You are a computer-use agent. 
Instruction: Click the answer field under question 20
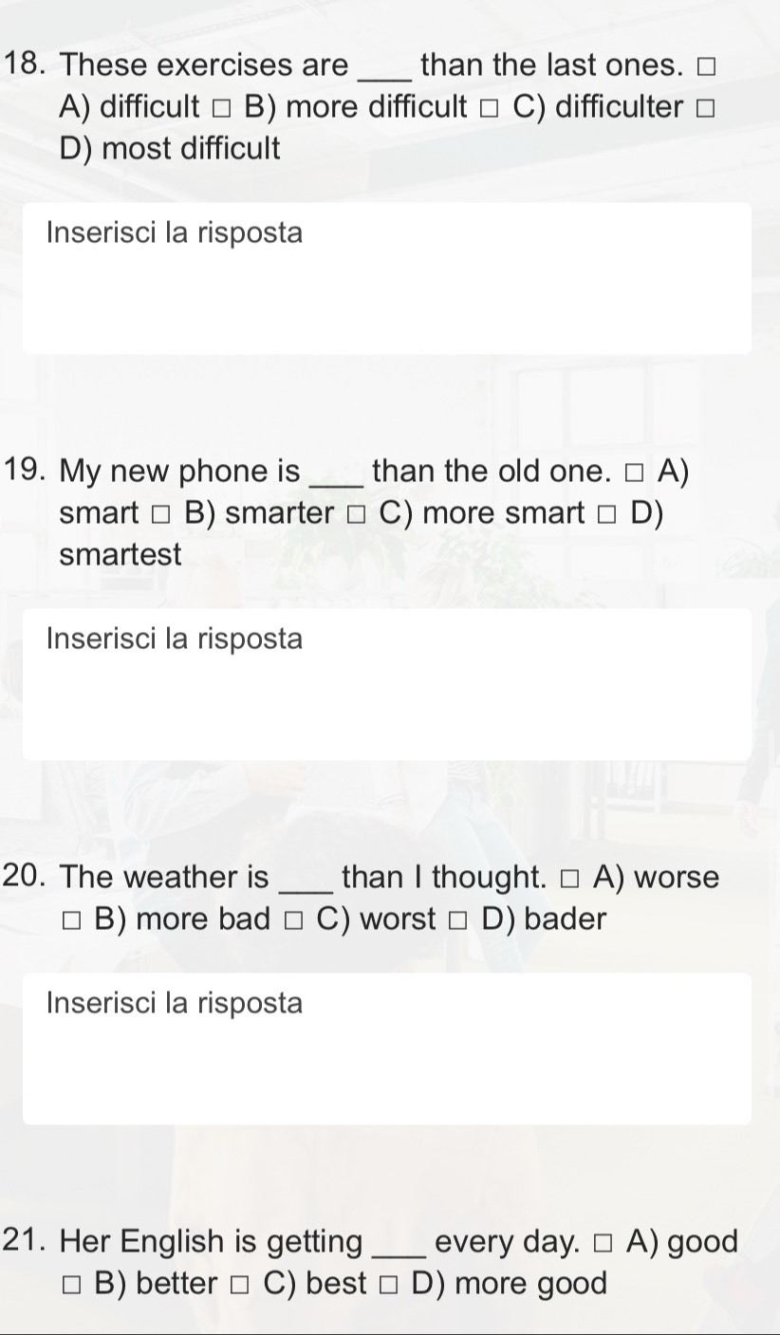point(387,1048)
